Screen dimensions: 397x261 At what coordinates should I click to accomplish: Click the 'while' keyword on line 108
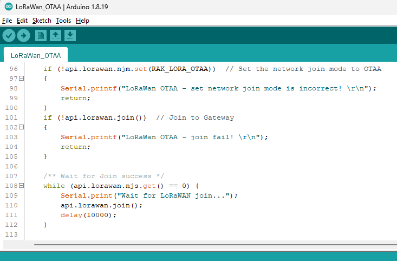[x=54, y=186]
